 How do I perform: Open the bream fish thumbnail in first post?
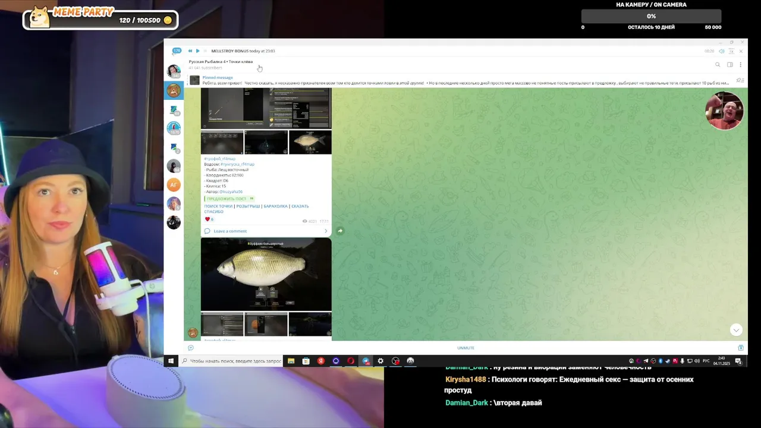pos(310,143)
